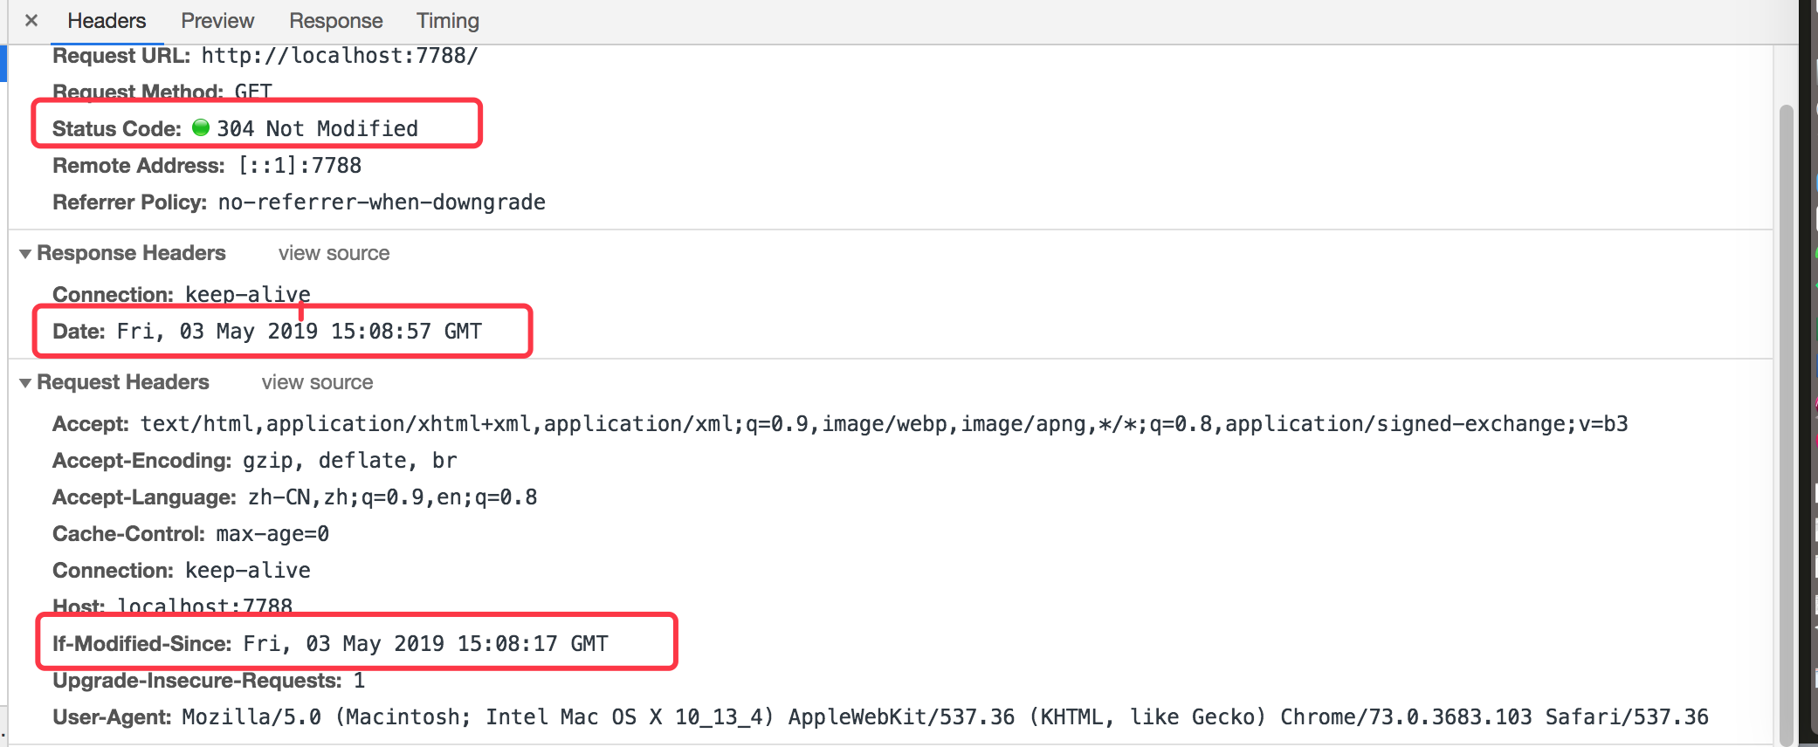
Task: Click the Date response header value
Action: [x=299, y=332]
